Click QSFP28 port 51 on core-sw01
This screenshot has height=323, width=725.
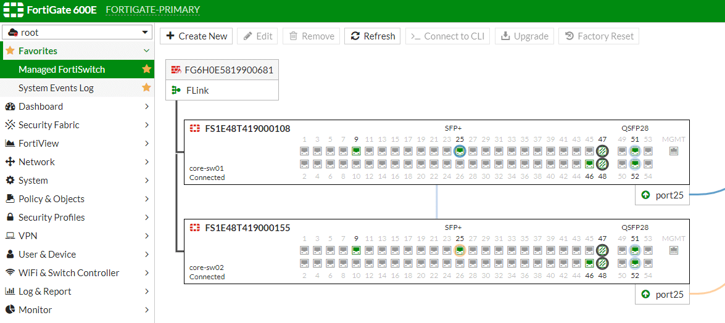pos(636,150)
